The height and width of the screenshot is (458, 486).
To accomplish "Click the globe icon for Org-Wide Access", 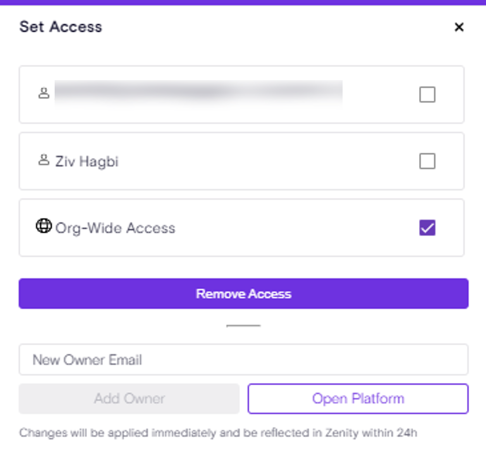I will 44,226.
